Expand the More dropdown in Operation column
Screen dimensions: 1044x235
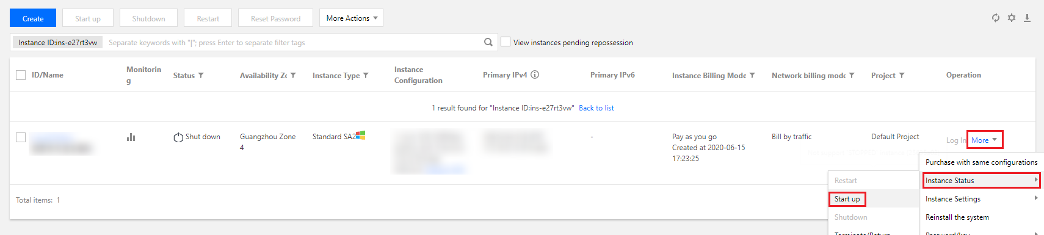point(984,140)
